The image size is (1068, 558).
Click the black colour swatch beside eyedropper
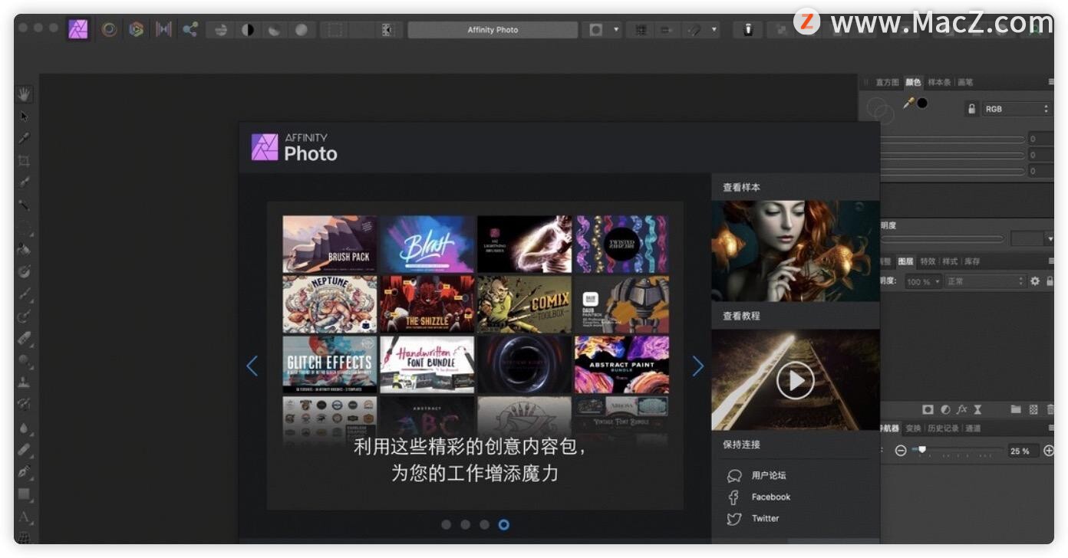(922, 103)
